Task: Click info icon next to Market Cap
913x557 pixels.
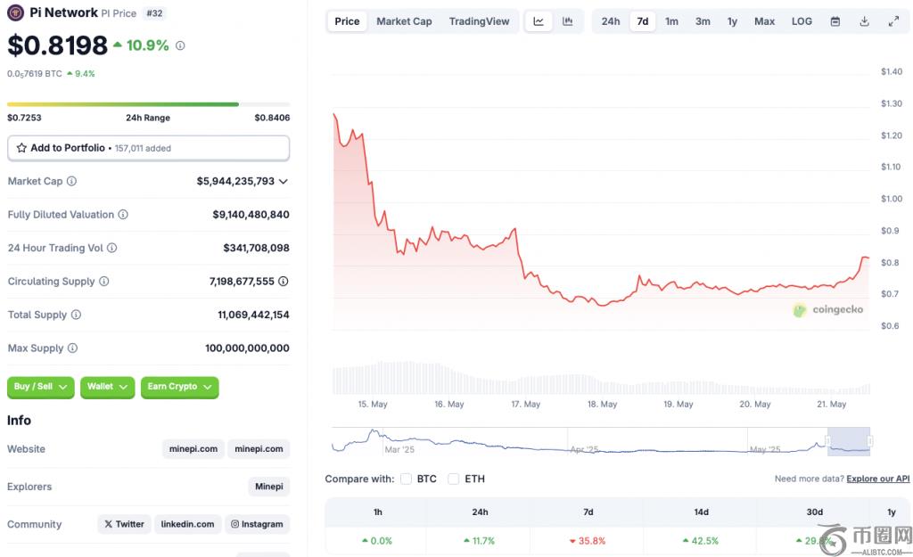Action: [72, 181]
